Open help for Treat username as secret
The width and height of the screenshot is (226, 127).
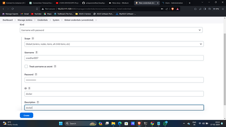(x=55, y=66)
